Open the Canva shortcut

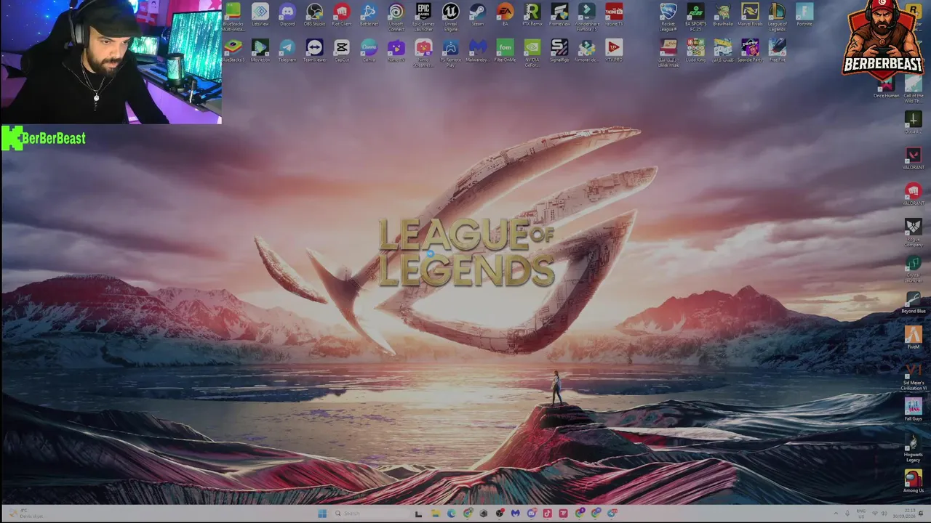pos(369,50)
